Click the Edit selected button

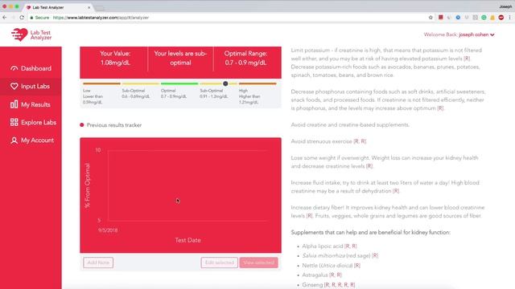[x=220, y=263]
